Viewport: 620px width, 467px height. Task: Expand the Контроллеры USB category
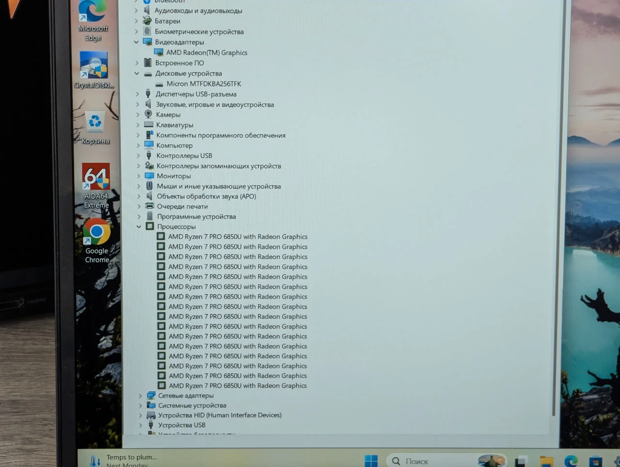tap(138, 156)
